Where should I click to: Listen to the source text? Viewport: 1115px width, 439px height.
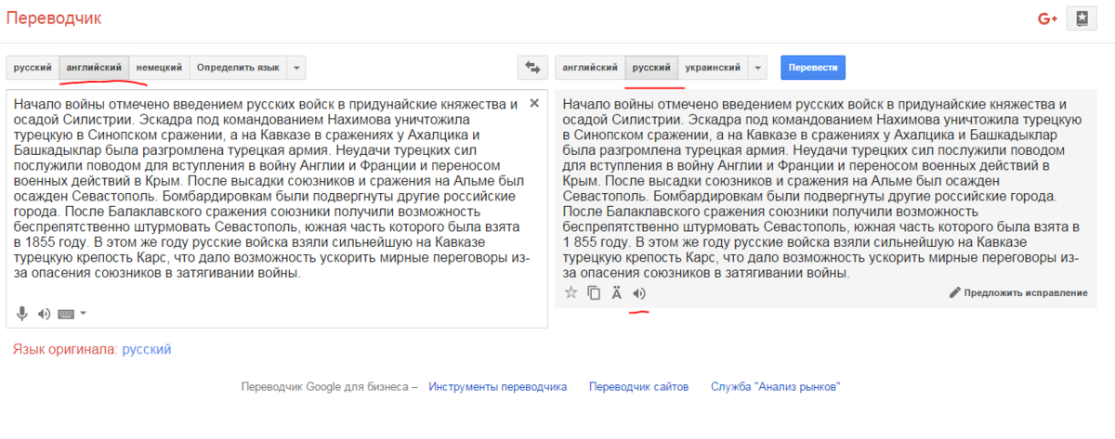point(44,314)
